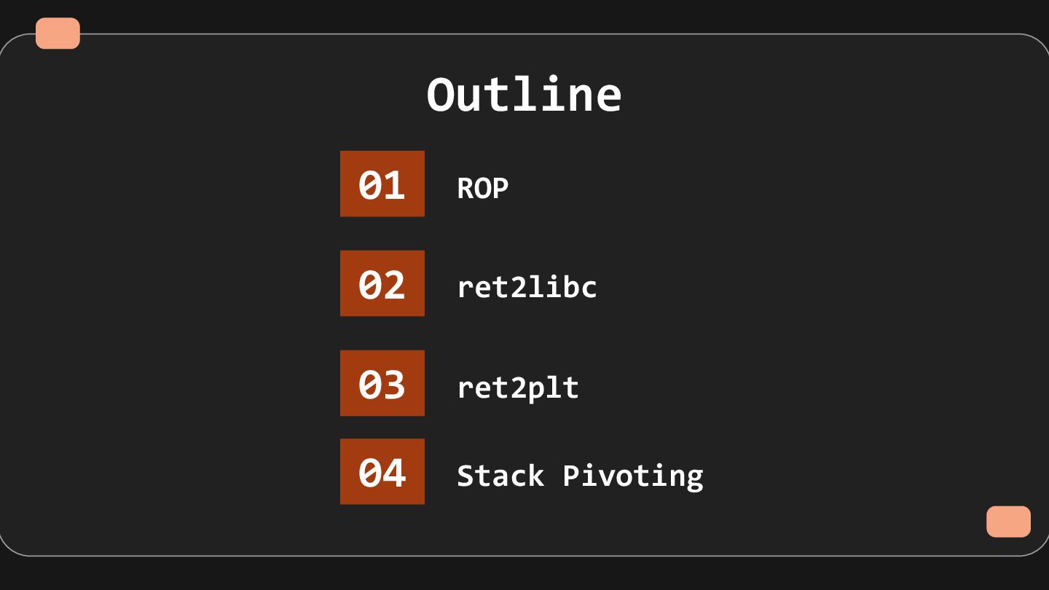The image size is (1049, 590).
Task: Select the orange 02 number box
Action: (382, 283)
